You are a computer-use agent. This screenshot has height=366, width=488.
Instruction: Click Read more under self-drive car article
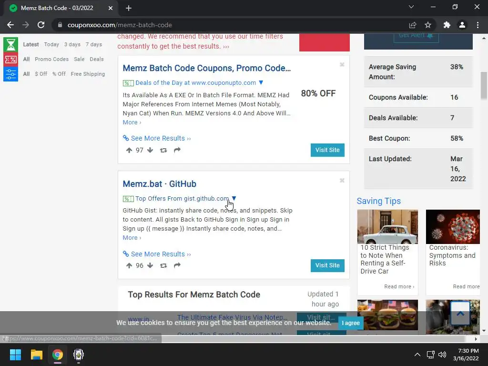click(399, 286)
